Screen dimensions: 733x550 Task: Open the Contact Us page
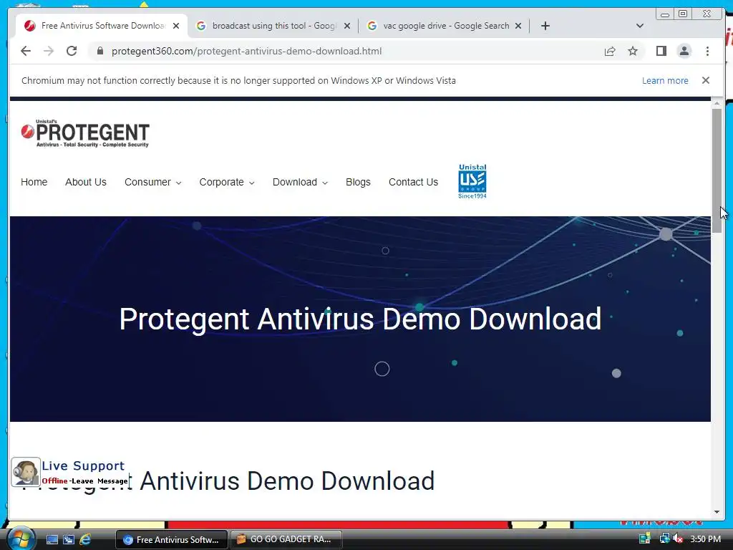point(413,182)
